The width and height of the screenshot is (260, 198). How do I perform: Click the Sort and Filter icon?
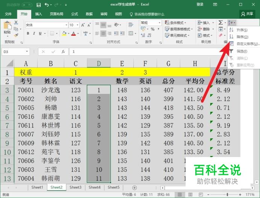[x=232, y=23]
